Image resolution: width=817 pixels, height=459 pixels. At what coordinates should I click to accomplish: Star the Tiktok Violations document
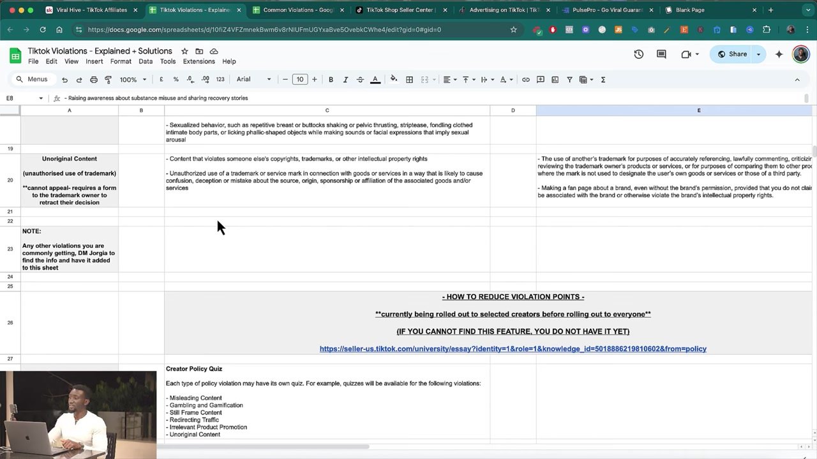point(184,51)
